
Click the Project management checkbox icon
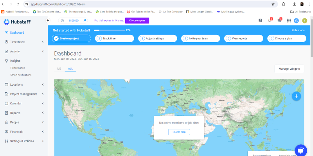6,94
